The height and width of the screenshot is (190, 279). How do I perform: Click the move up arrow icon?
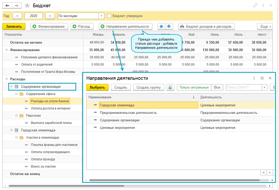(x=161, y=26)
